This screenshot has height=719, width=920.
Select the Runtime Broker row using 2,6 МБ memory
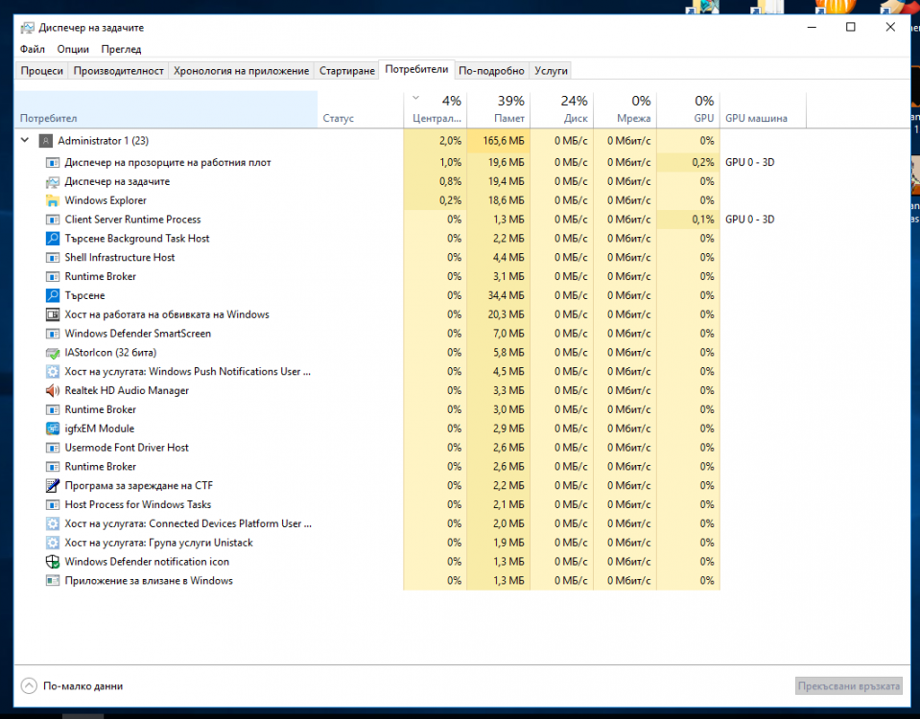coord(101,467)
